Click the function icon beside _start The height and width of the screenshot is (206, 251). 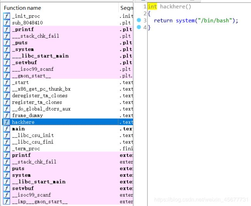7,82
